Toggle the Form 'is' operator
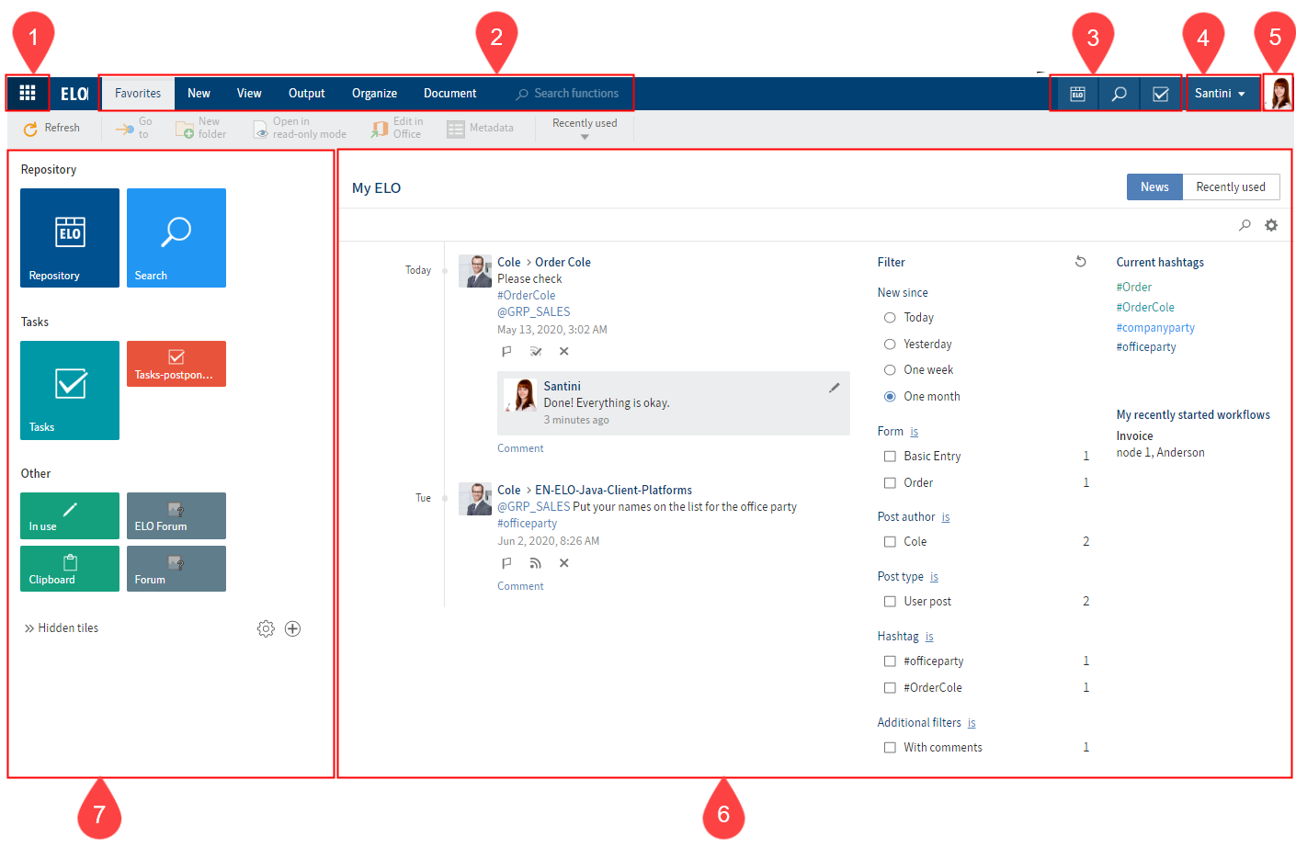This screenshot has height=859, width=1296. (914, 432)
